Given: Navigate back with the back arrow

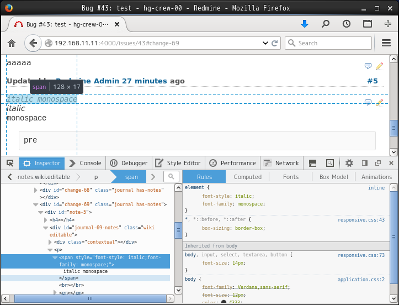Looking at the screenshot, I should (x=33, y=43).
